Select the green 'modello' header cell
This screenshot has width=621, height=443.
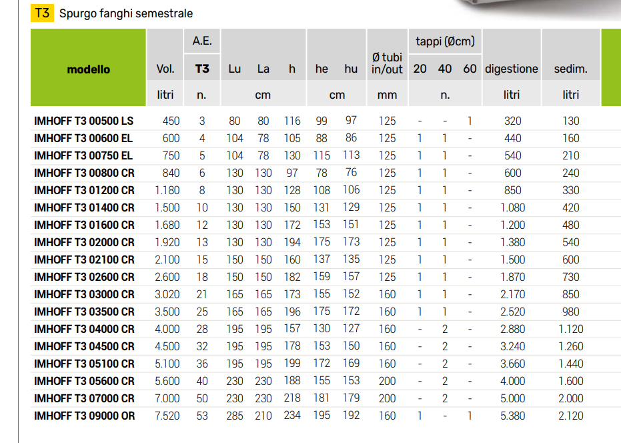click(88, 69)
